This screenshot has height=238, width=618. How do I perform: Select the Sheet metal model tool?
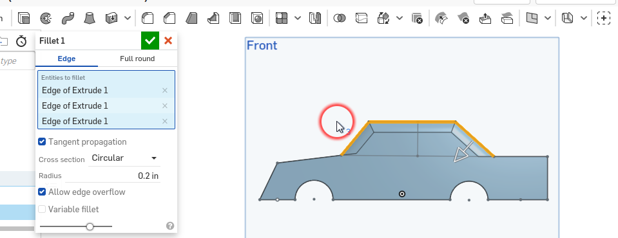(567, 18)
